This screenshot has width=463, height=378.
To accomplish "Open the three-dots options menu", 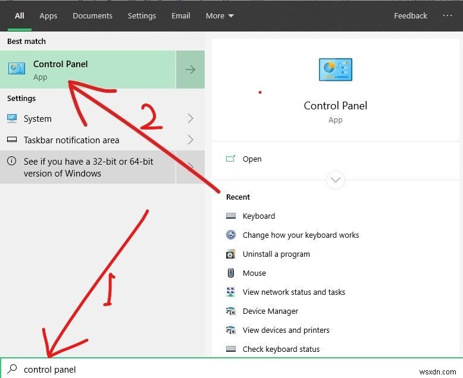I will (x=448, y=15).
